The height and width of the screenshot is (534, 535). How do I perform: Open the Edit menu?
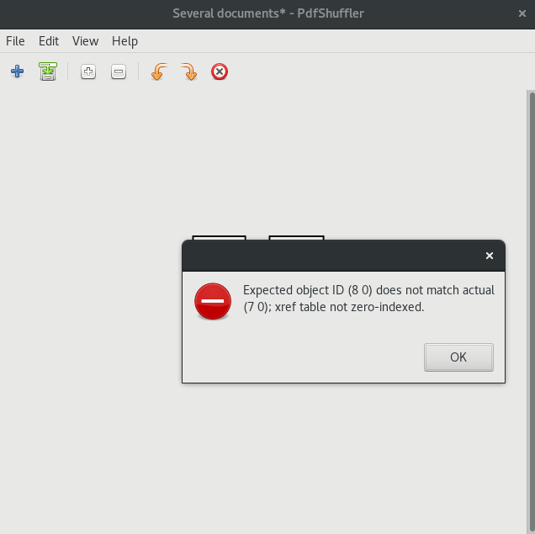pos(49,41)
